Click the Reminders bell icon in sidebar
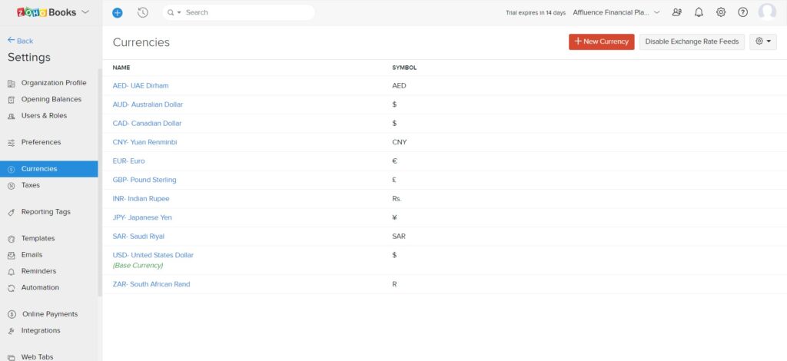This screenshot has height=361, width=787. click(x=12, y=272)
